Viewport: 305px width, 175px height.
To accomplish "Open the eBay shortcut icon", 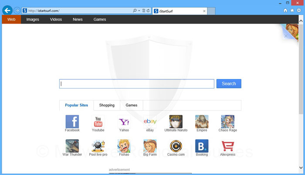I will tap(150, 121).
